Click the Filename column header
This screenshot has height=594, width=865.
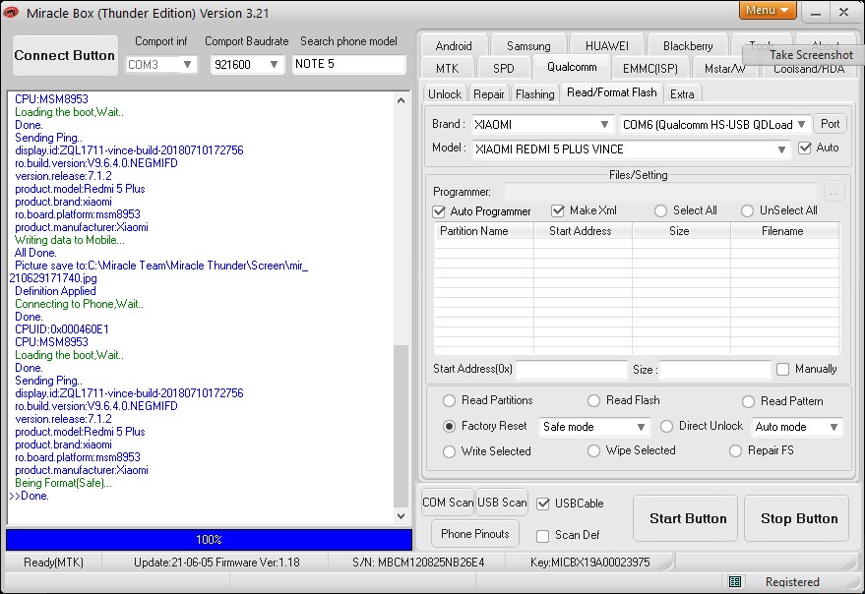click(x=782, y=231)
